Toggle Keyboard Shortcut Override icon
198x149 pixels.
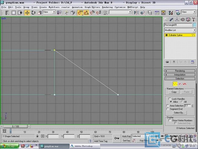pos(73,13)
